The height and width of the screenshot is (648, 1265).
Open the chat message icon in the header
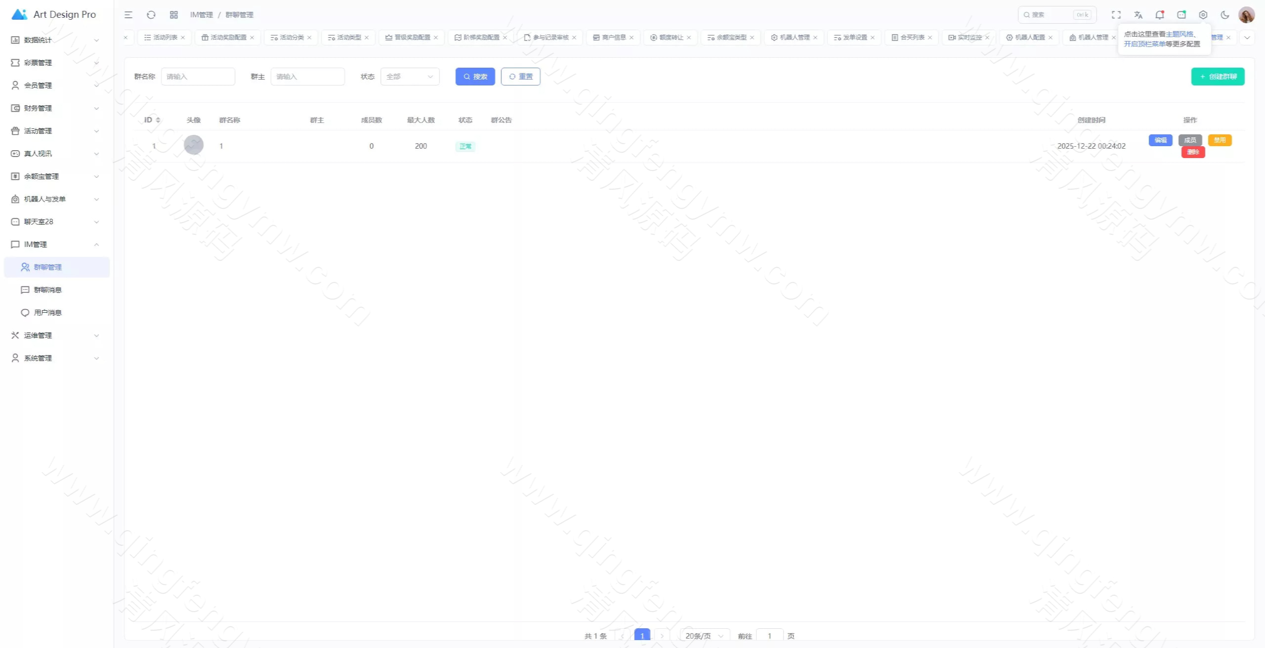[x=1181, y=15]
